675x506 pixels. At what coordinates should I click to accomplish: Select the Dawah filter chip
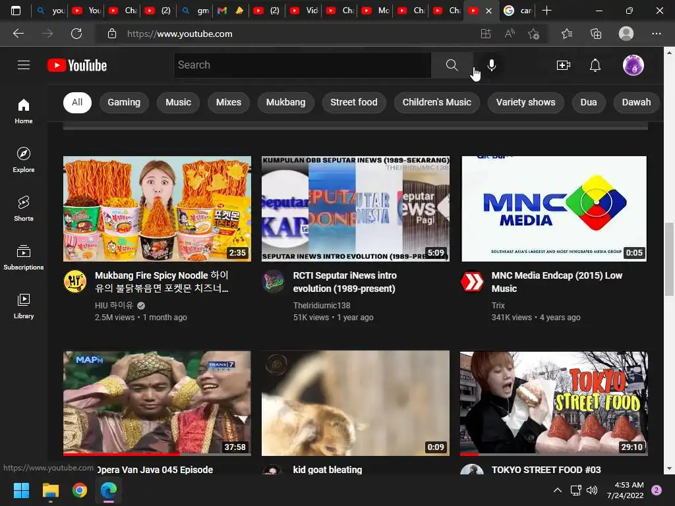pyautogui.click(x=636, y=102)
